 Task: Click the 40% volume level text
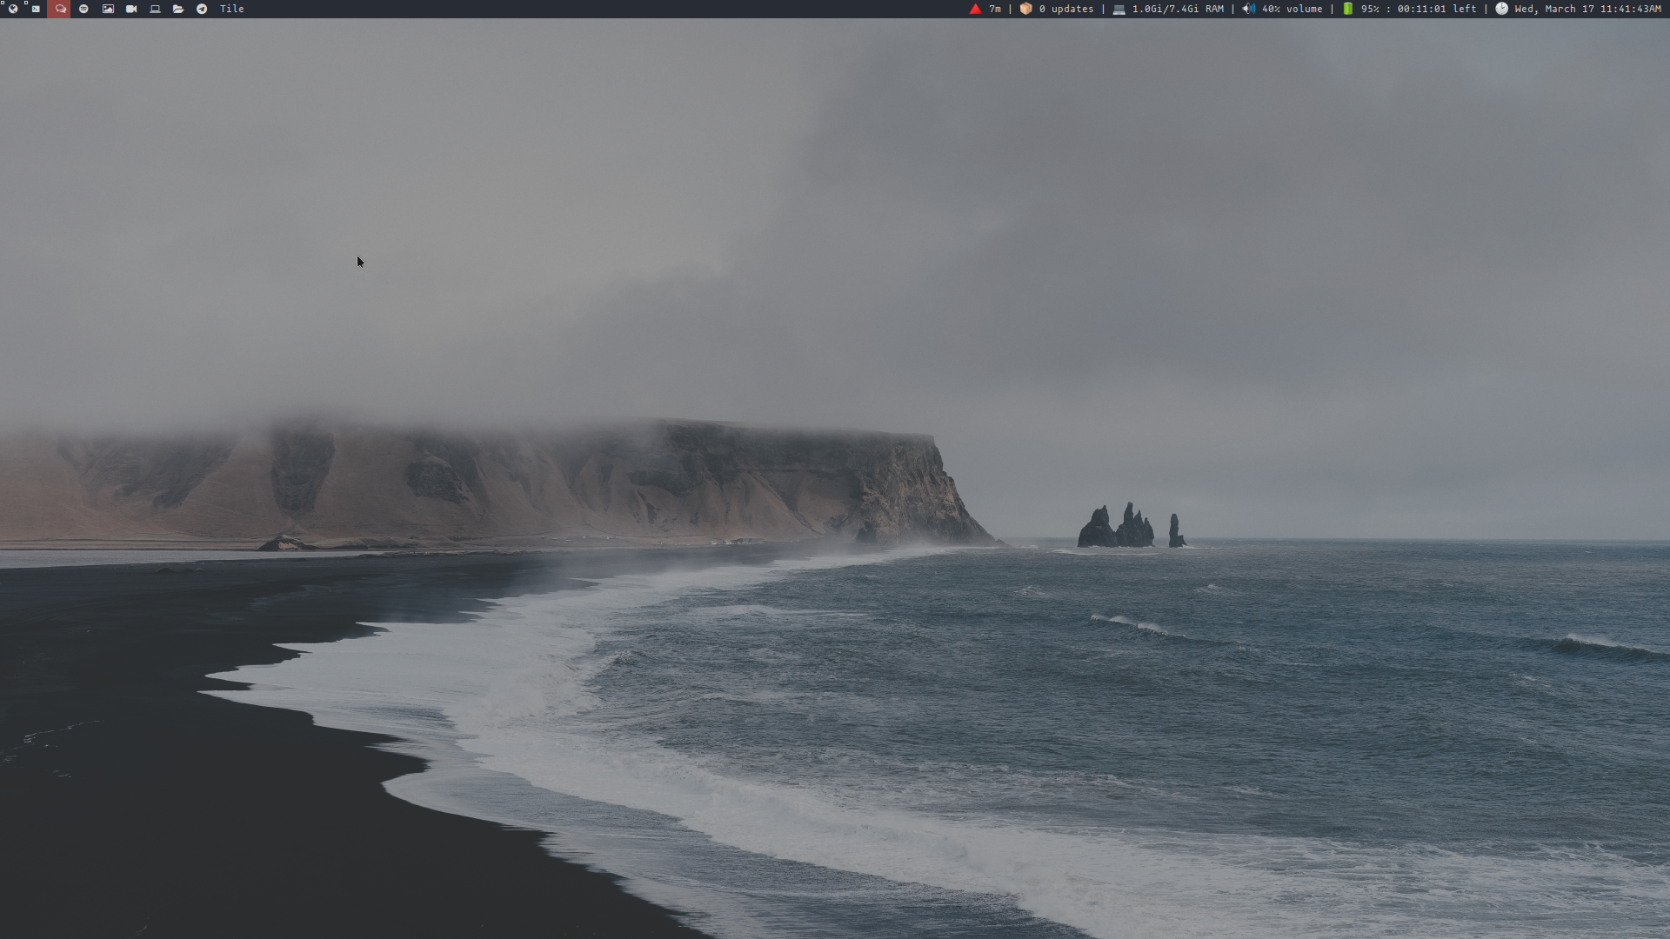click(x=1293, y=9)
